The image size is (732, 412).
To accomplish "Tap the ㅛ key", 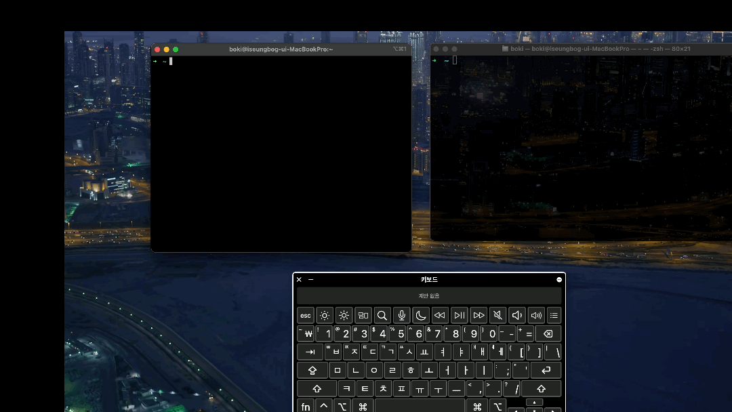I will click(x=424, y=352).
